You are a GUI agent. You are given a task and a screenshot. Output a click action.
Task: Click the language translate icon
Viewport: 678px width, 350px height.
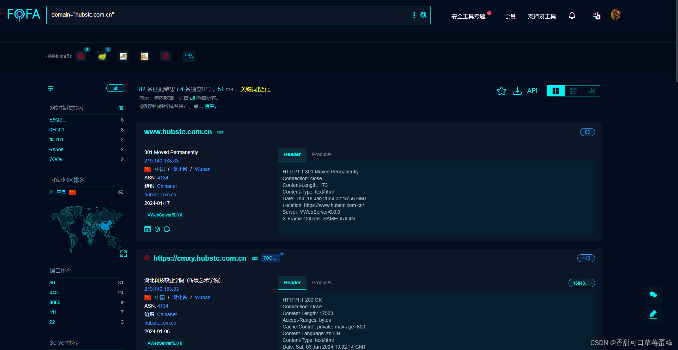596,16
